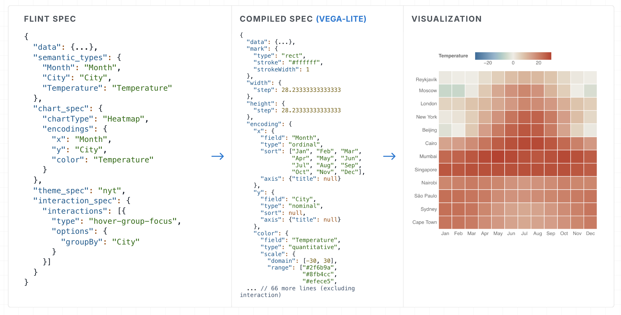Image resolution: width=621 pixels, height=315 pixels.
Task: Click the "stroke": "#ffffff" line
Action: click(x=288, y=63)
